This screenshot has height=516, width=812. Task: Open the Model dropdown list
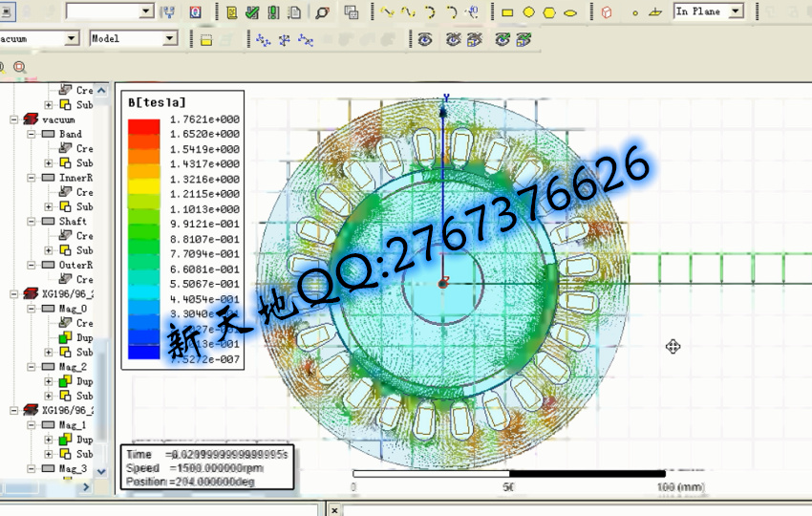click(170, 39)
